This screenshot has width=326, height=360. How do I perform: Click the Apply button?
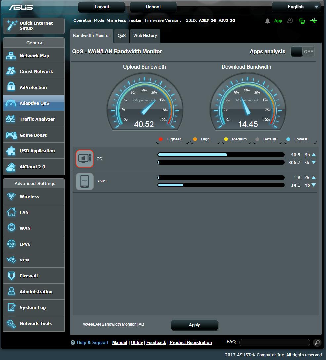(194, 325)
